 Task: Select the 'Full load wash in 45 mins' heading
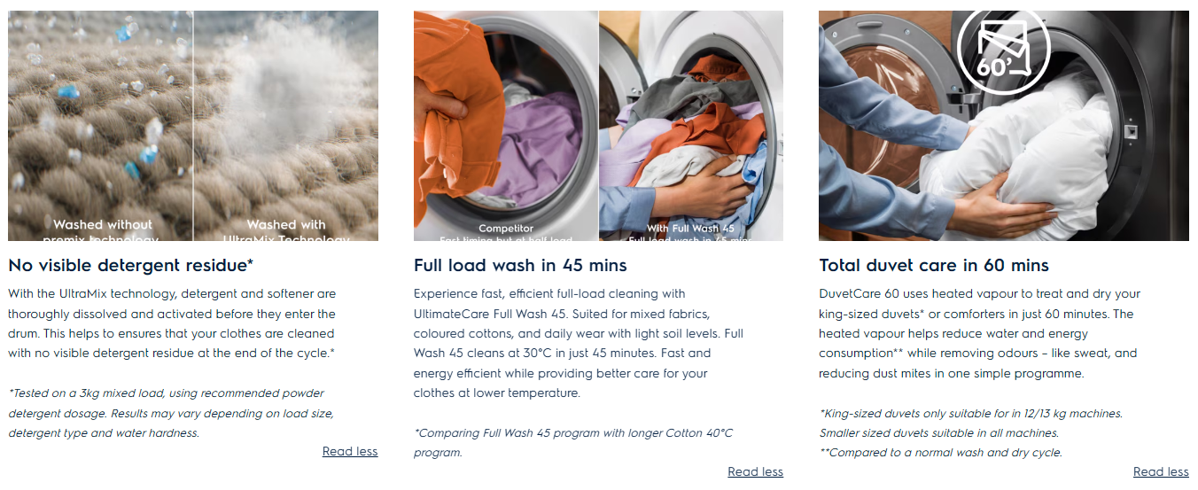(520, 265)
